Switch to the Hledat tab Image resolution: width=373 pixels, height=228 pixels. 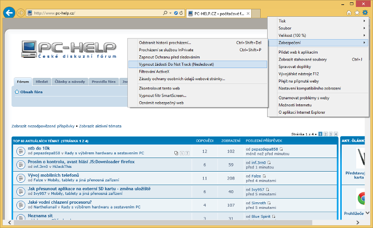(41, 82)
